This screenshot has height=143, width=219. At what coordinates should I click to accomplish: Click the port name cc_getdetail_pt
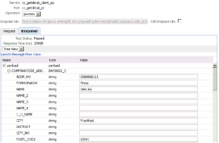(x=33, y=8)
